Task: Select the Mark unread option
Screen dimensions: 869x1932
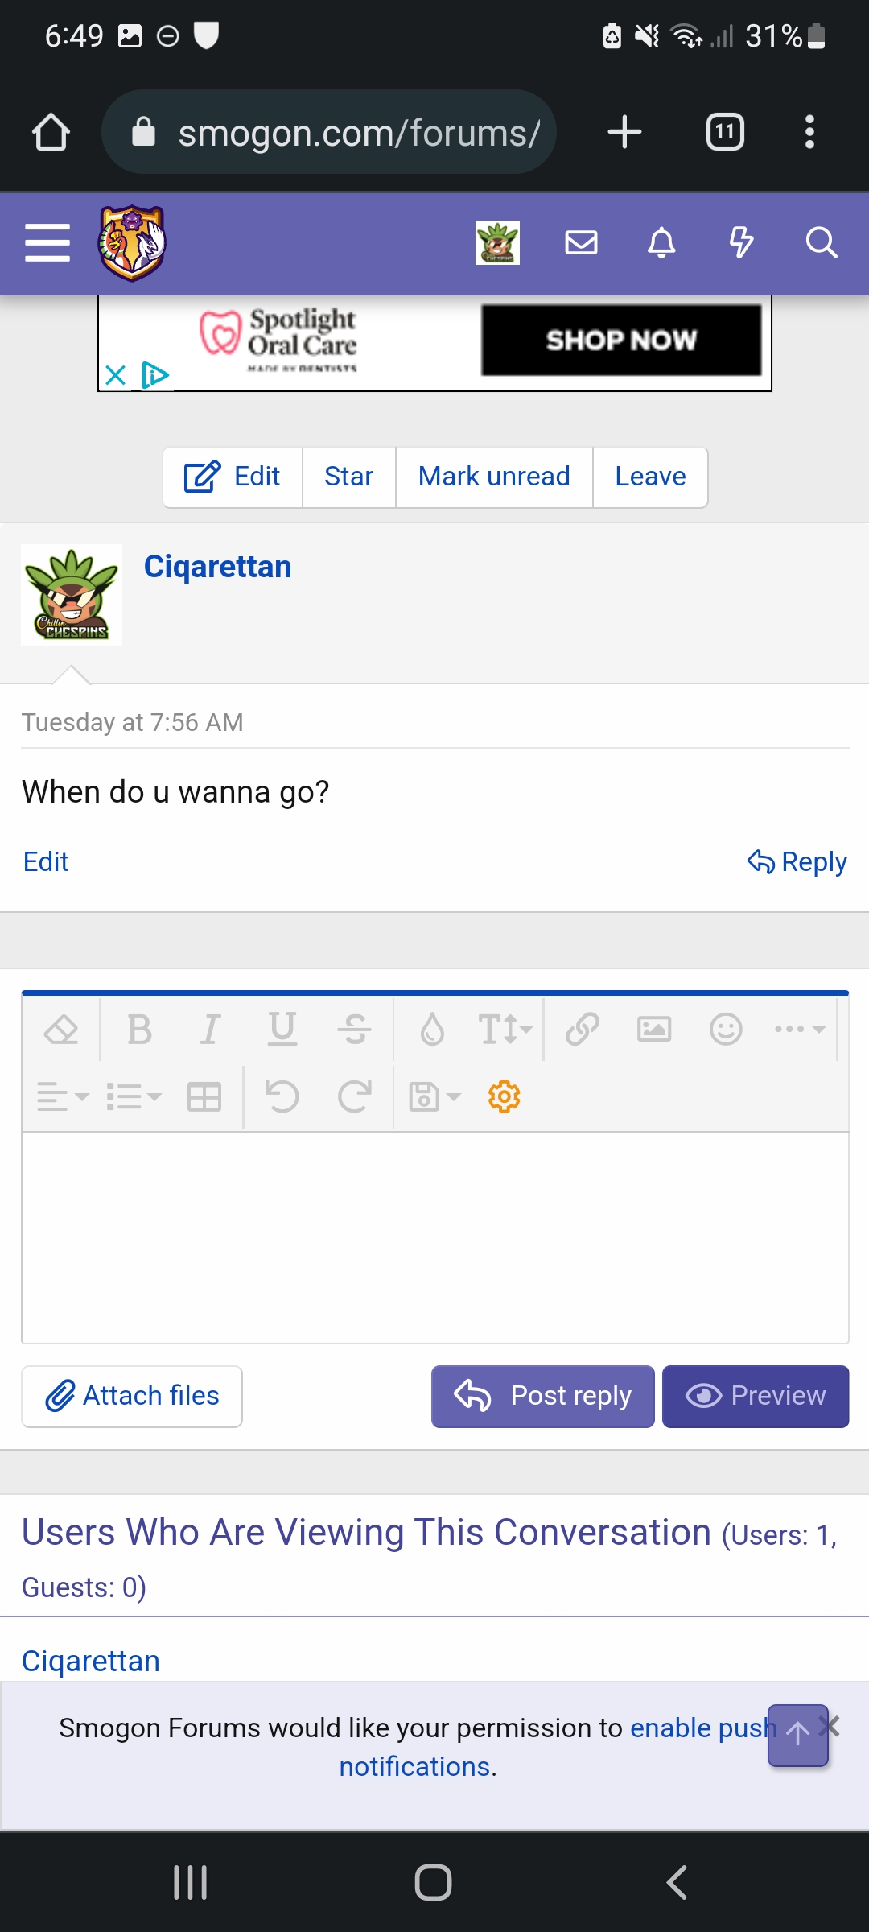Action: (494, 477)
